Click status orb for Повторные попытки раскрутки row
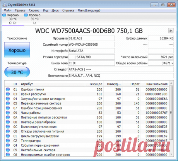Screen dimensions: 178x161 point(8,117)
